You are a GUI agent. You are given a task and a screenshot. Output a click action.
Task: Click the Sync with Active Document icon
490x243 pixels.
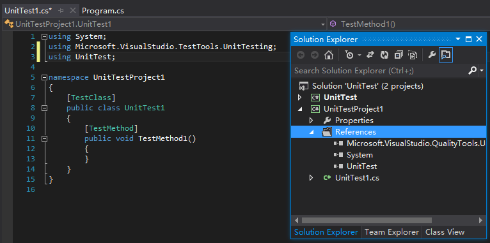tap(370, 55)
